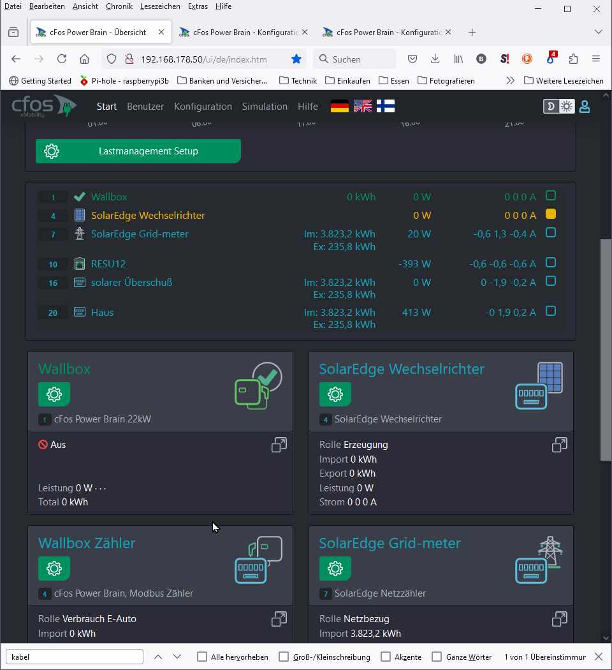Jump to previous find match
This screenshot has height=670, width=612.
tap(158, 657)
